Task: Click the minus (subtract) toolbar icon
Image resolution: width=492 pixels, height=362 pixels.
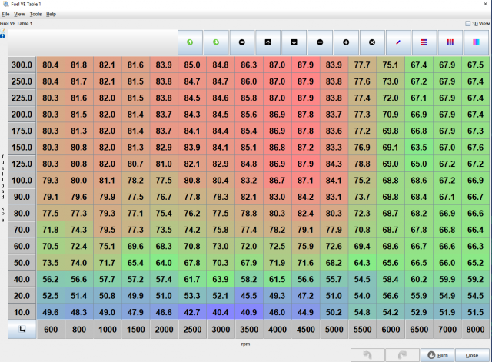Action: coord(321,42)
